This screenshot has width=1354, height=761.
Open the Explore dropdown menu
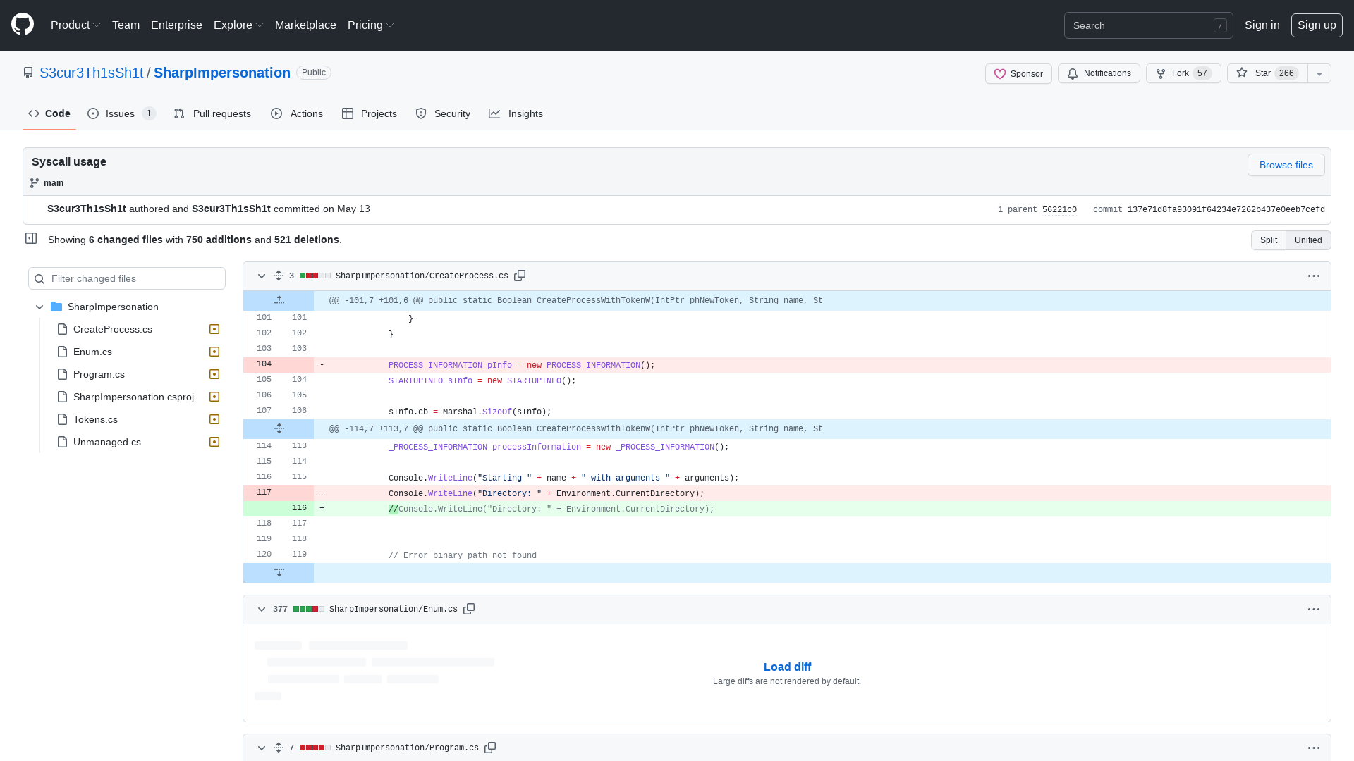(238, 25)
